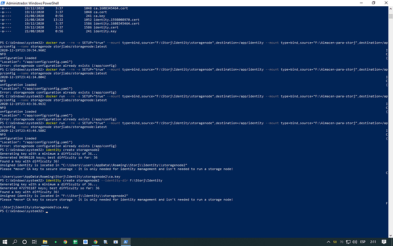Open the green spreadsheet app on taskbar
Viewport: 393px width, 246px height.
[x=75, y=241]
